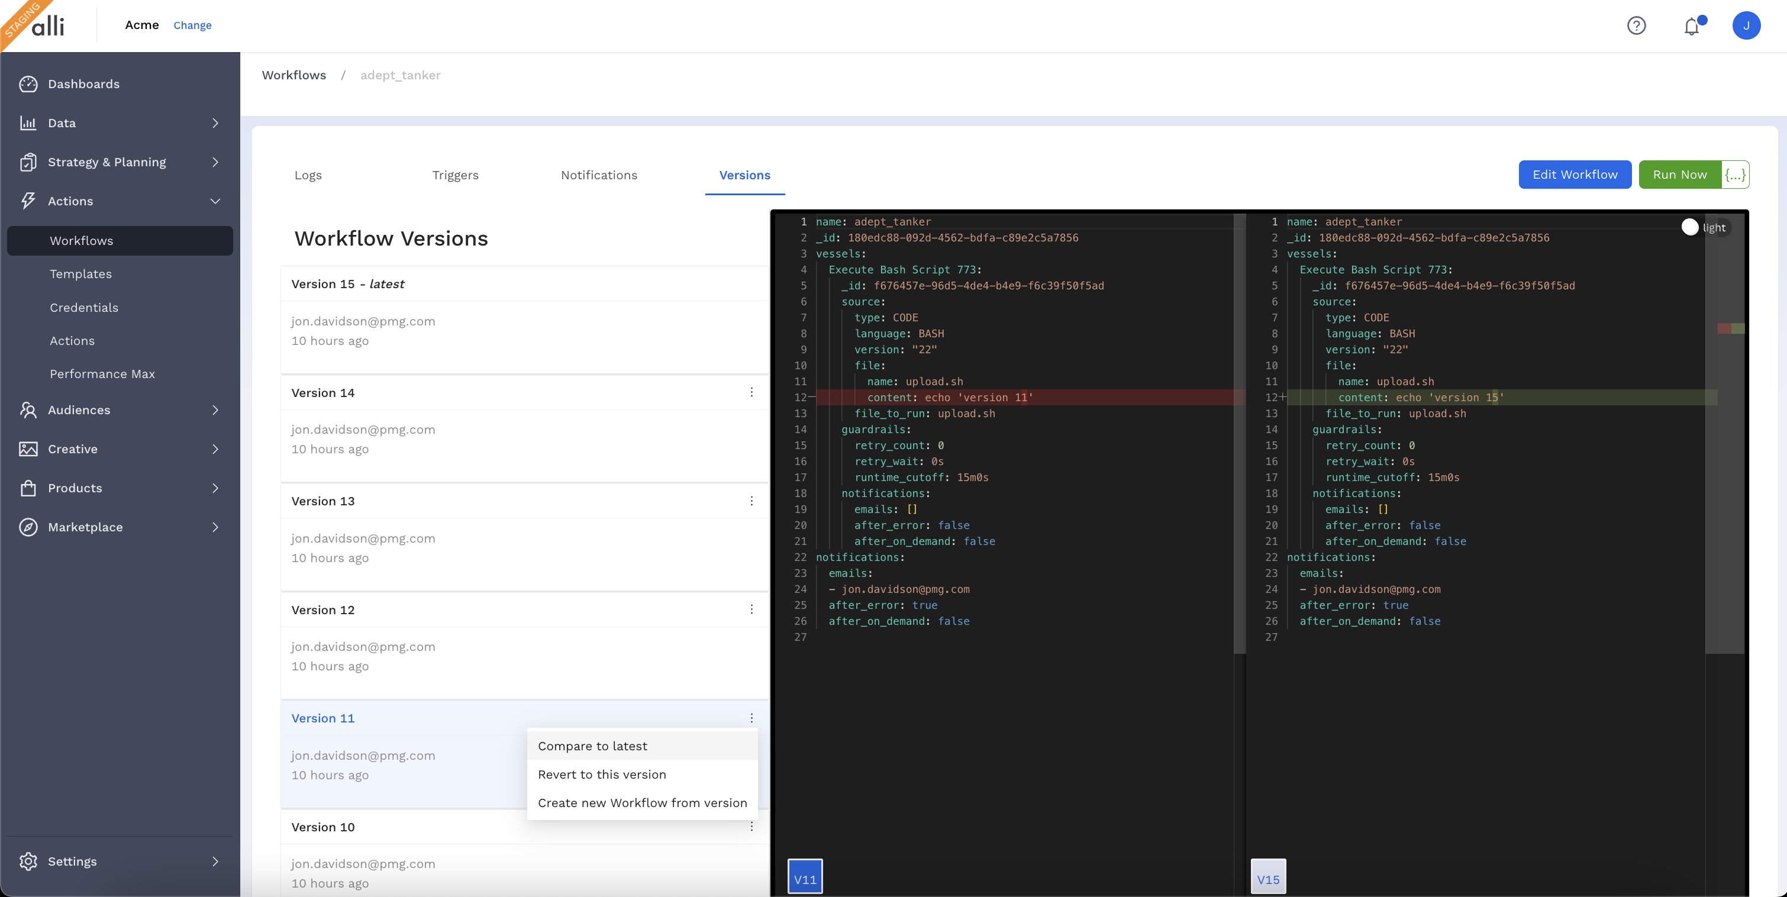Viewport: 1787px width, 897px height.
Task: Expand the Marketplace sidebar section
Action: pos(215,527)
